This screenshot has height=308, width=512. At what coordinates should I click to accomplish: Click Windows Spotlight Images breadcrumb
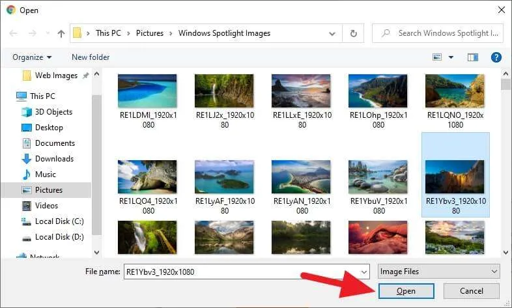[224, 33]
